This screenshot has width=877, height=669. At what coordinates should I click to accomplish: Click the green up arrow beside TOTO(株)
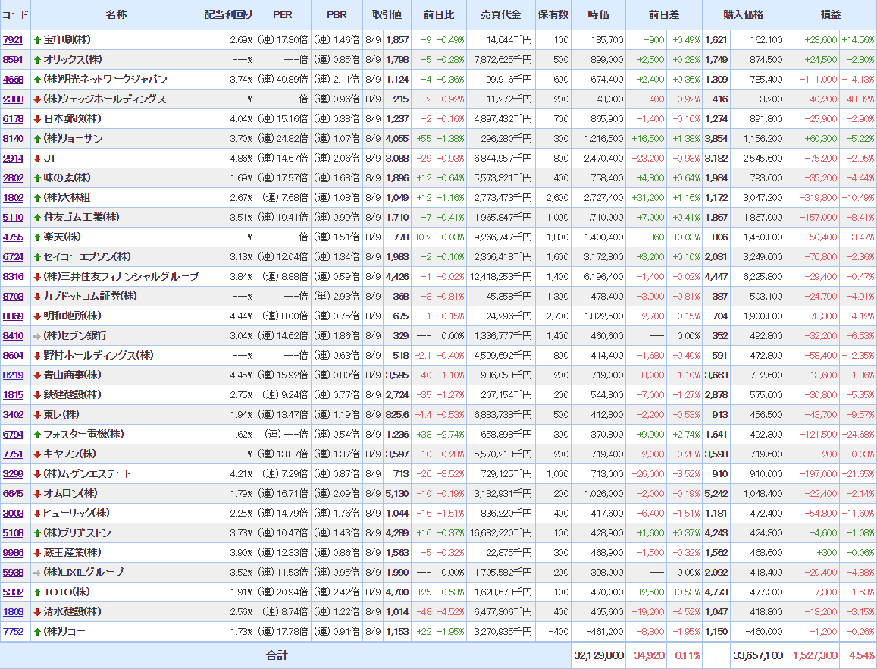tap(37, 592)
